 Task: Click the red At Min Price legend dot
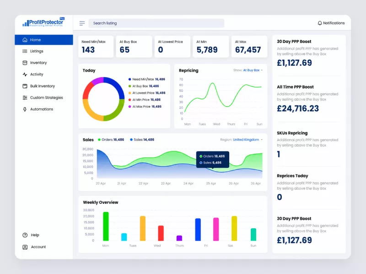129,100
